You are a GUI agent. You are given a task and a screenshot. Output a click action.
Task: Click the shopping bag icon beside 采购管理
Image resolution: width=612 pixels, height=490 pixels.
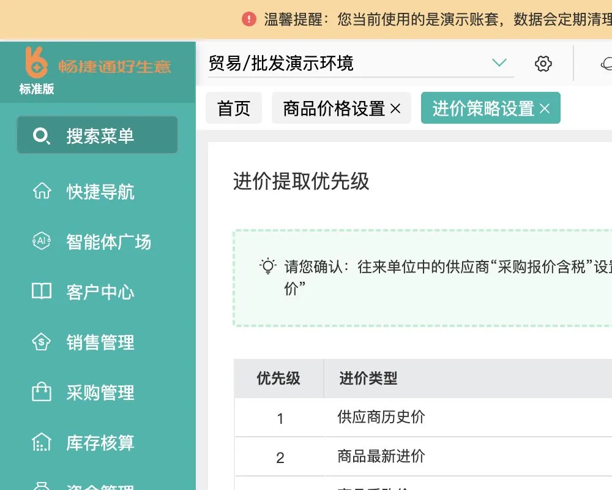[42, 392]
